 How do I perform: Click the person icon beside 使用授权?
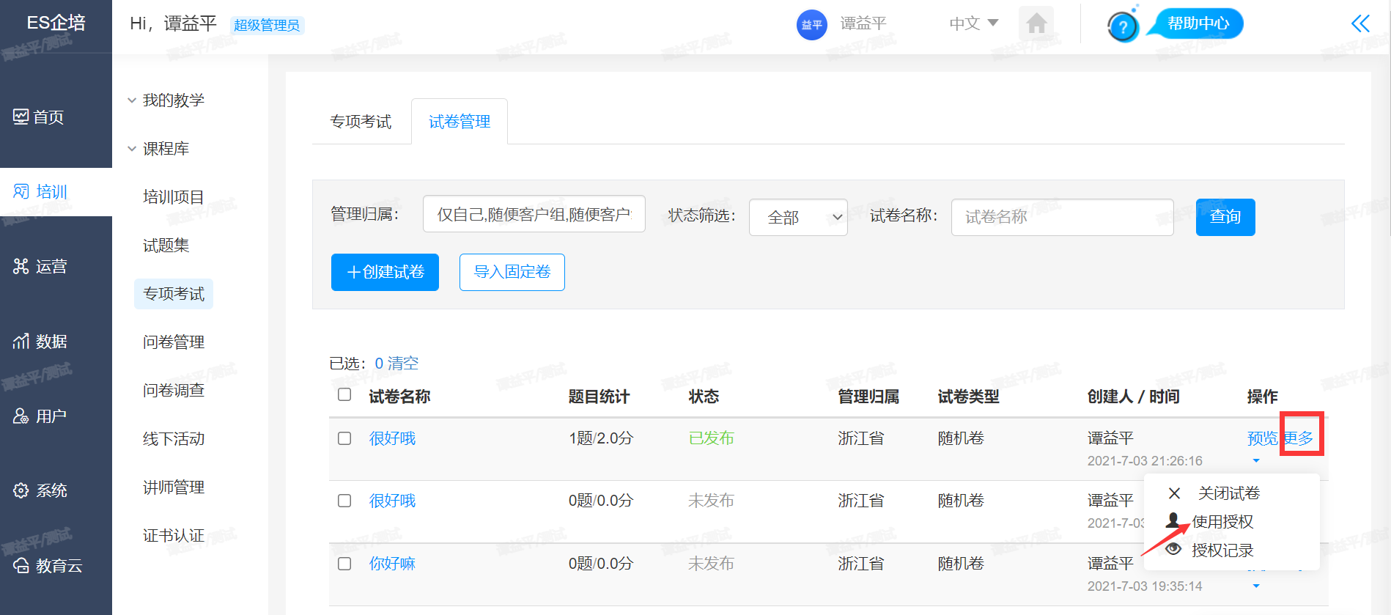1173,521
